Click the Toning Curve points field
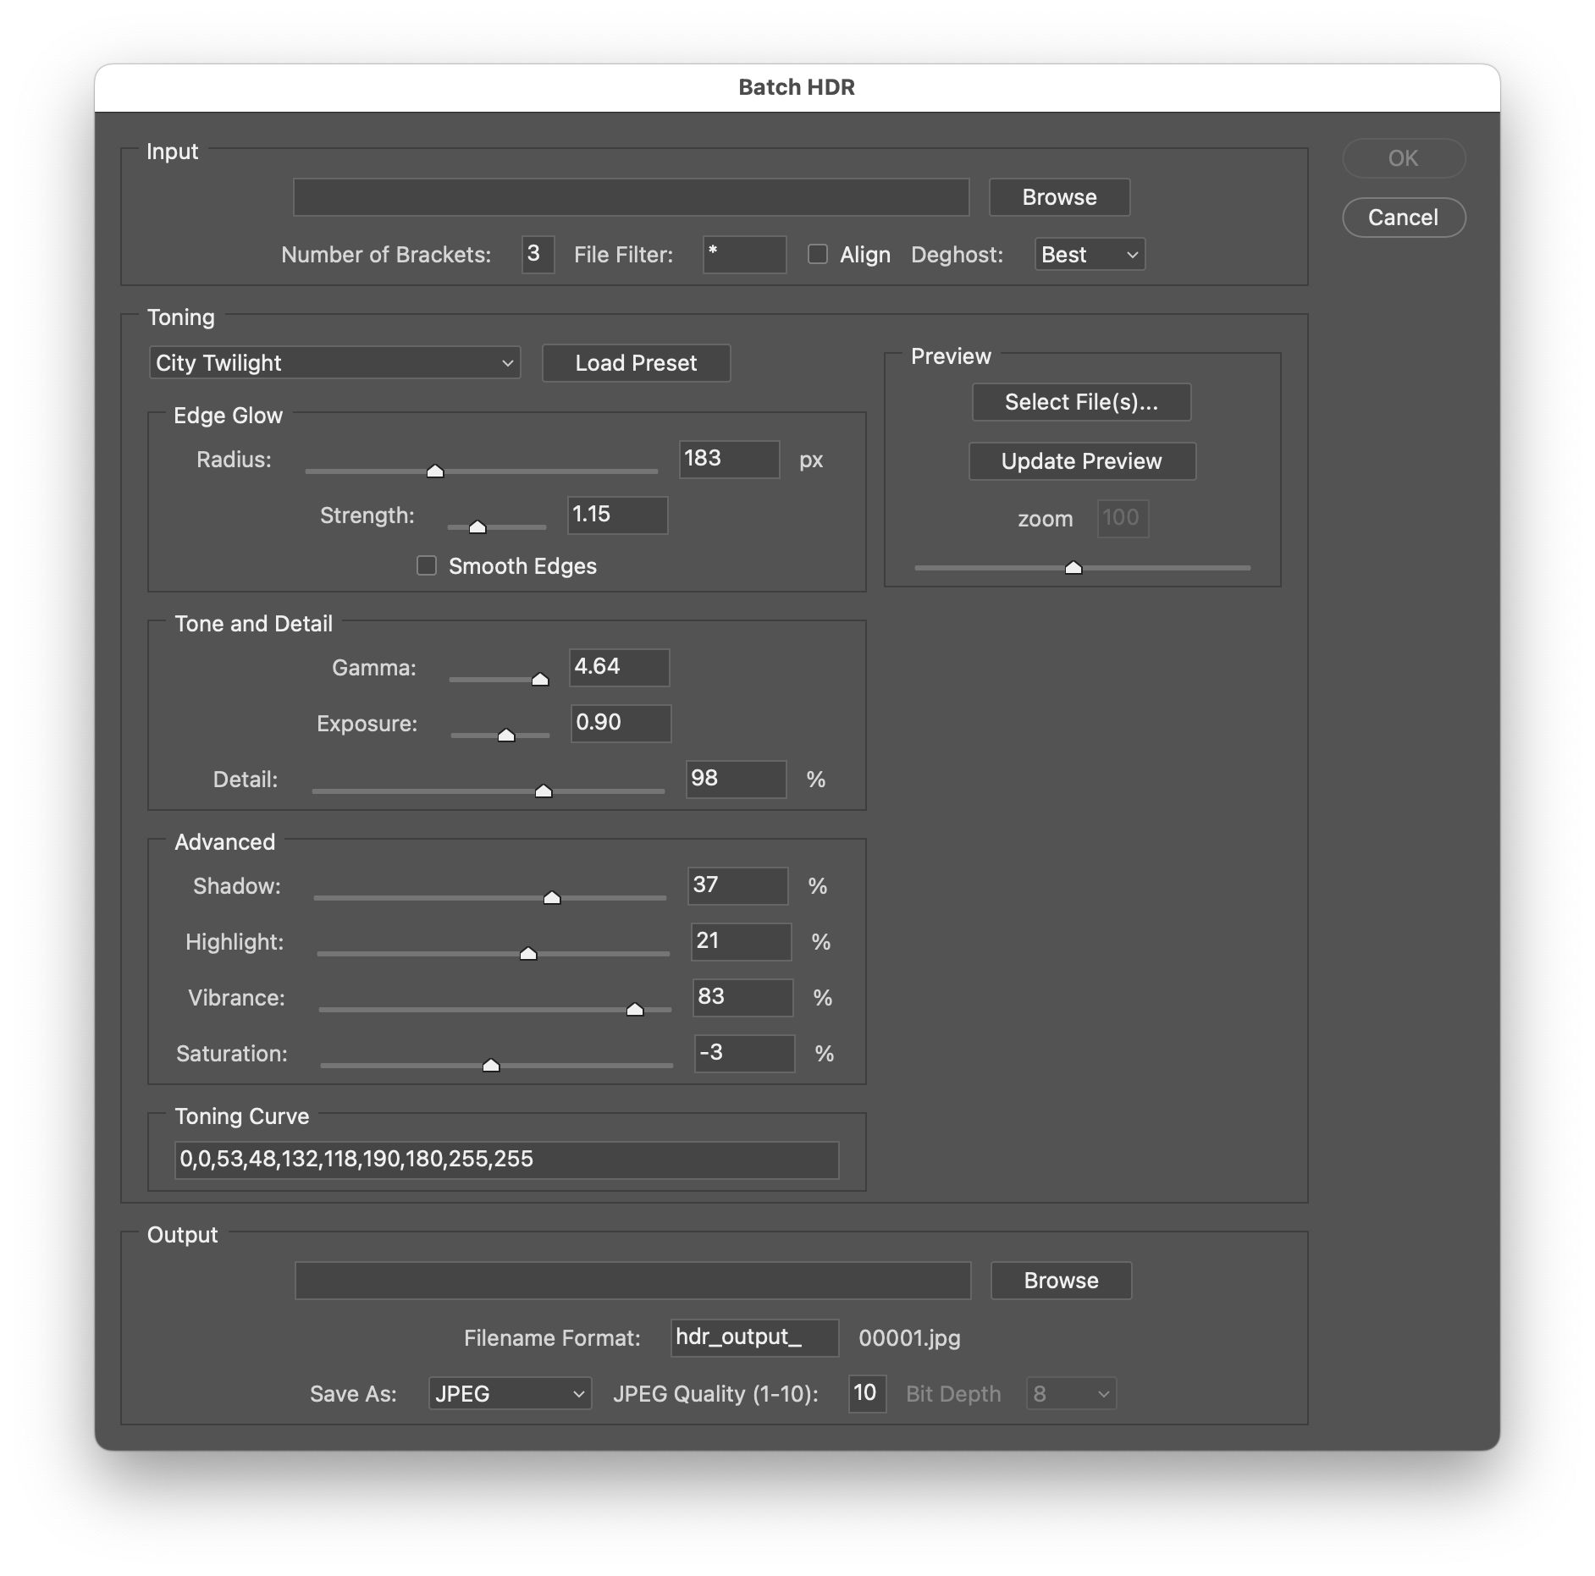1595x1576 pixels. click(x=507, y=1160)
